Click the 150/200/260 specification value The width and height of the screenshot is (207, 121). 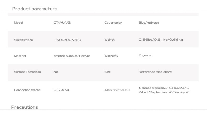coord(68,40)
